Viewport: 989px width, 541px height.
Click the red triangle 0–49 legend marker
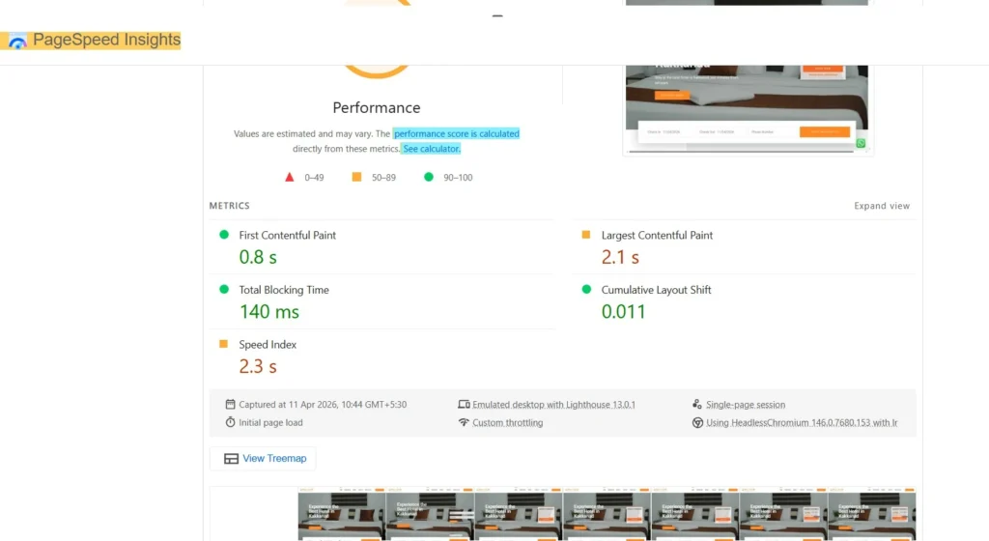289,177
